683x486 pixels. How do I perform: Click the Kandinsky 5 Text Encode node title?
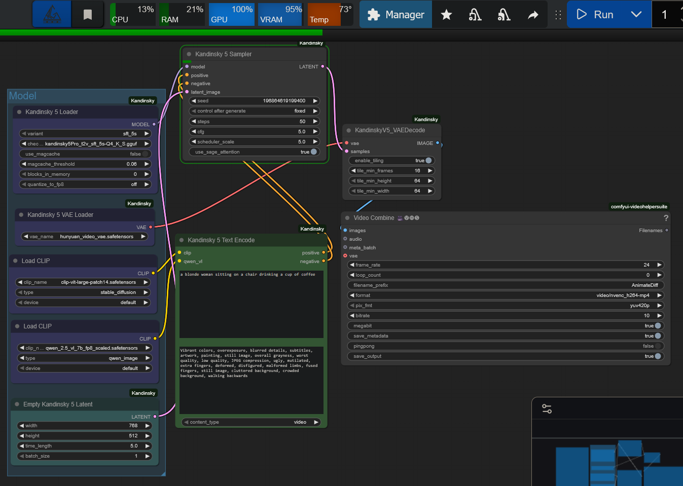[x=221, y=240]
